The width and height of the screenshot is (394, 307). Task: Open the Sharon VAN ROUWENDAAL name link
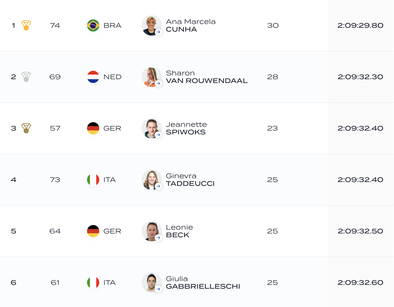pyautogui.click(x=207, y=77)
